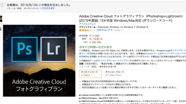Open the サイト利用規約 link
The width and height of the screenshot is (186, 104).
(88, 53)
